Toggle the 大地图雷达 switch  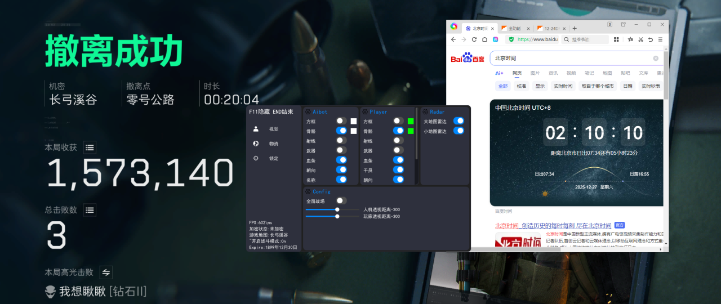point(459,121)
